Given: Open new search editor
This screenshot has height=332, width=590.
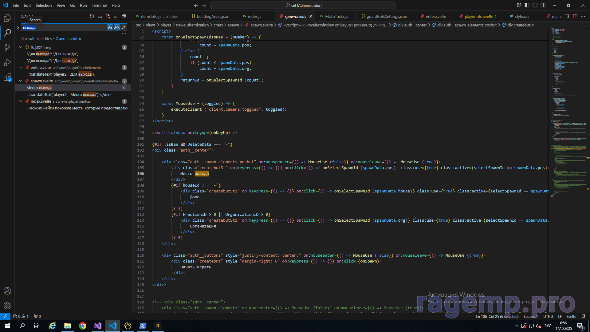Looking at the screenshot, I should point(108,16).
